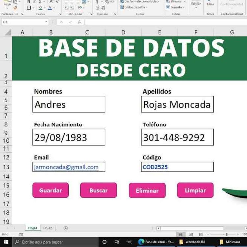Switch to Page Layout view in status bar
This screenshot has width=247, height=247.
(x=191, y=234)
